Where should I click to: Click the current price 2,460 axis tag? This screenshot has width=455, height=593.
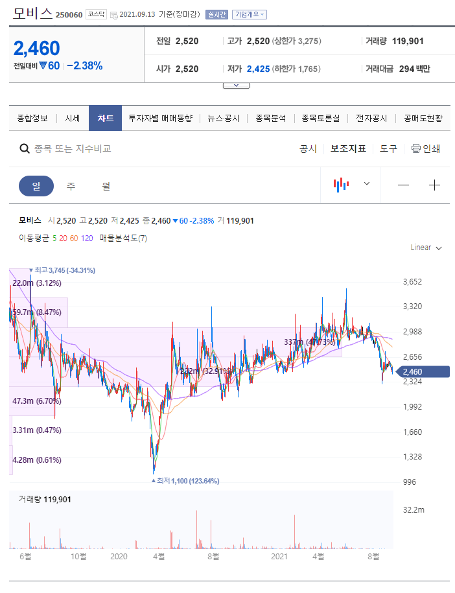[x=423, y=372]
